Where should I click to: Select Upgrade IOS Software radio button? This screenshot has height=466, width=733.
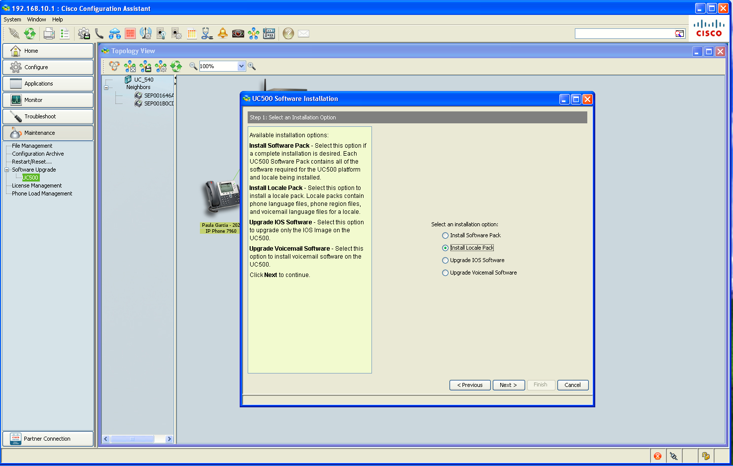pos(445,261)
